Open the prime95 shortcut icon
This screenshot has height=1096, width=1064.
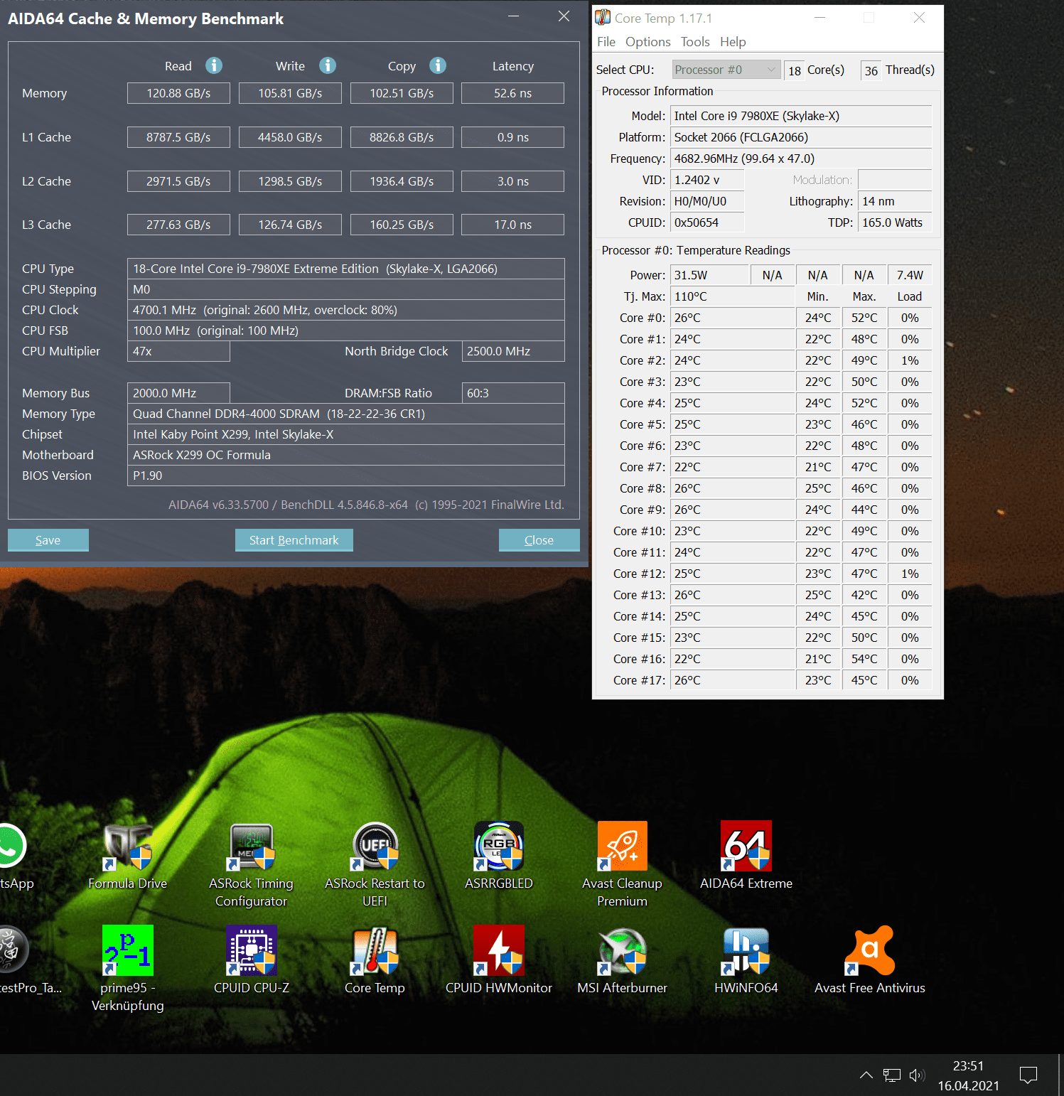coord(128,968)
